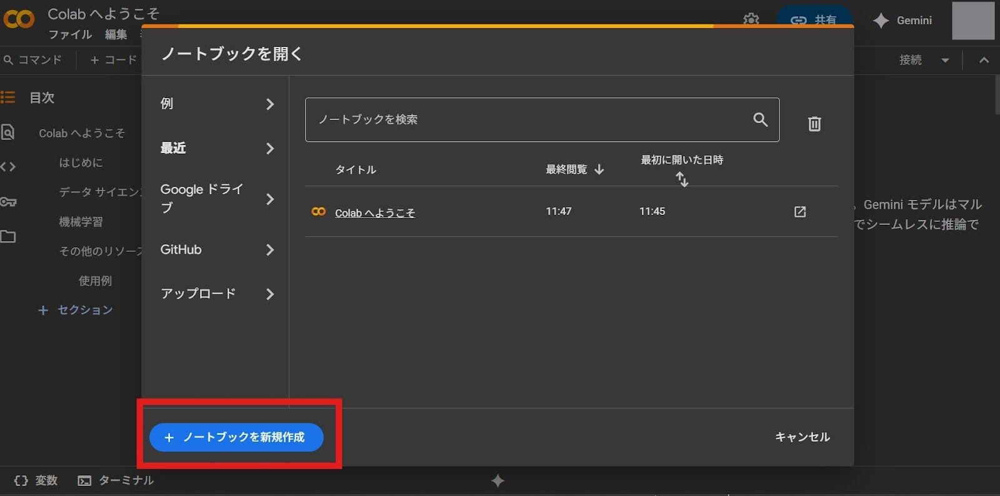The image size is (1000, 496).
Task: Collapse header with the up chevron icon
Action: [984, 60]
